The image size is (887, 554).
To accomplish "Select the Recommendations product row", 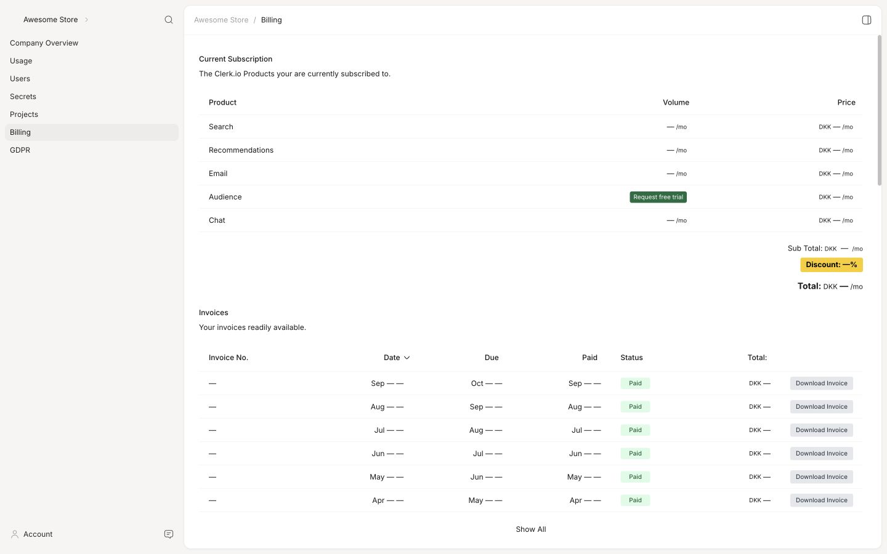I will coord(530,150).
